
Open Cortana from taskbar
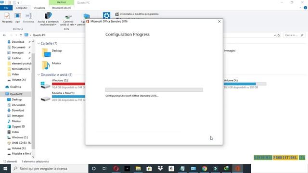pos(94,169)
